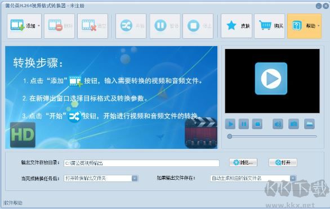This screenshot has width=330, height=209.
Task: Pause preview using the small pause control
Action: pos(244,124)
